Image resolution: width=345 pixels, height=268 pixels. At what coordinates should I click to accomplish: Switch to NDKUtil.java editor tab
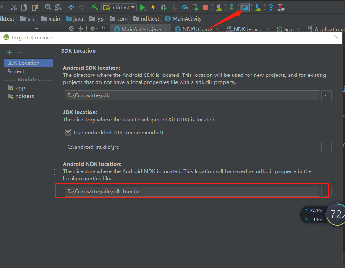tap(194, 29)
